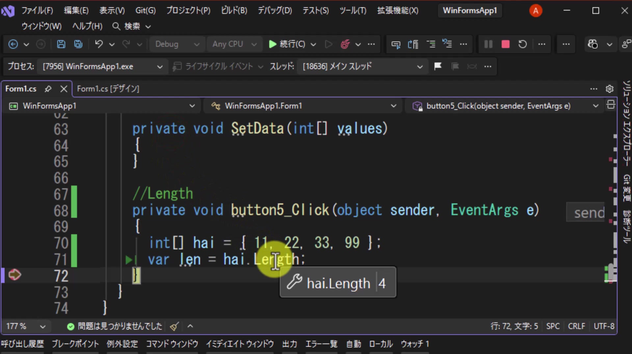Open the ブレークポイント panel tab

point(75,344)
